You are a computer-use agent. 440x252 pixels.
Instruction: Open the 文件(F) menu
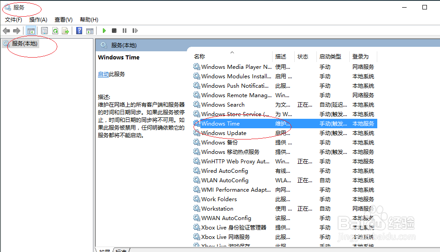14,20
